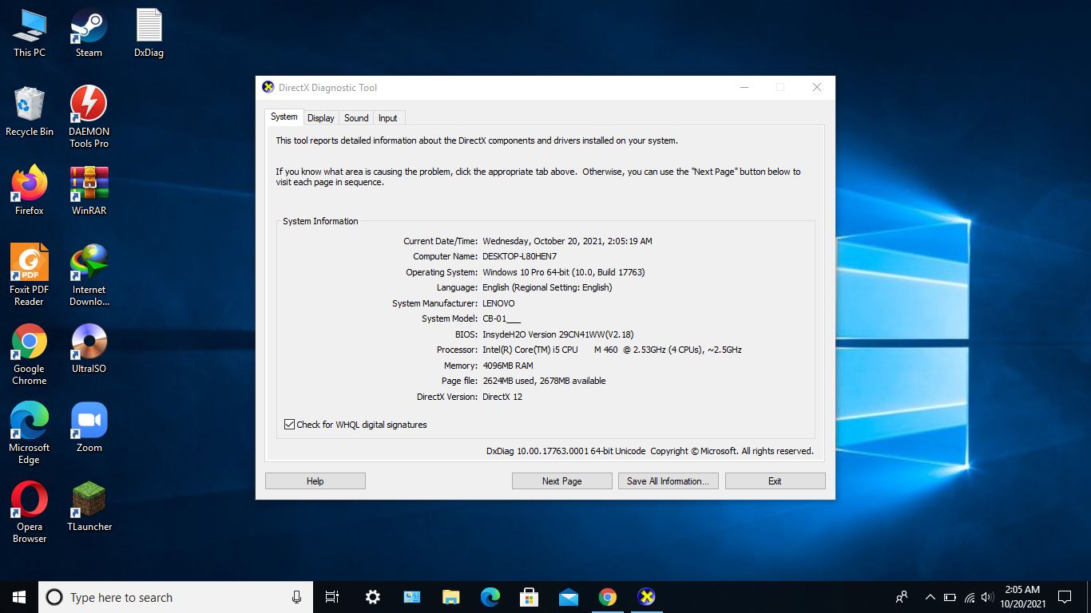
Task: Open Internet Download Manager
Action: (88, 263)
